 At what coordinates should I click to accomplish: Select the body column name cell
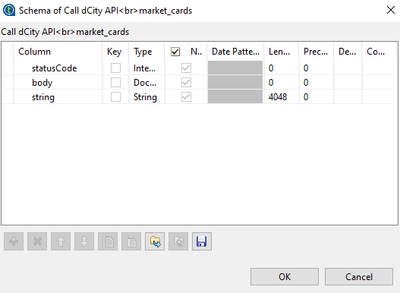[58, 83]
